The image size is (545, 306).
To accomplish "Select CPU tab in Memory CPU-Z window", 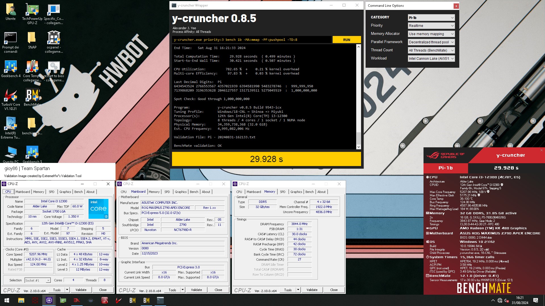I will click(x=239, y=192).
